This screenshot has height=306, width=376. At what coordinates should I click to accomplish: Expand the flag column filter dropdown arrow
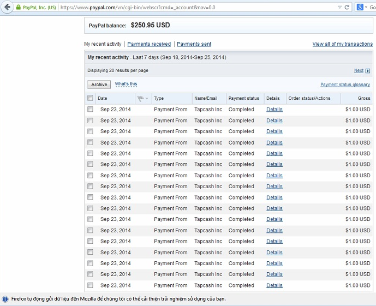(x=147, y=99)
